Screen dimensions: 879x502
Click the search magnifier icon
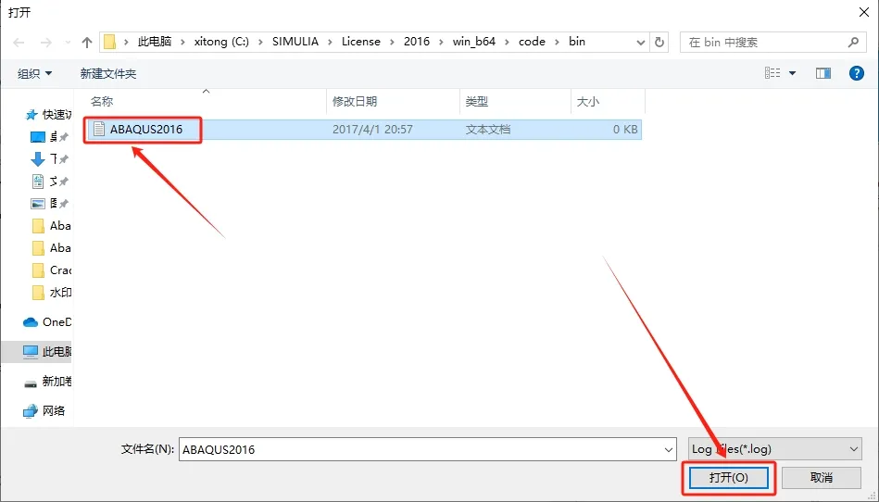click(853, 42)
